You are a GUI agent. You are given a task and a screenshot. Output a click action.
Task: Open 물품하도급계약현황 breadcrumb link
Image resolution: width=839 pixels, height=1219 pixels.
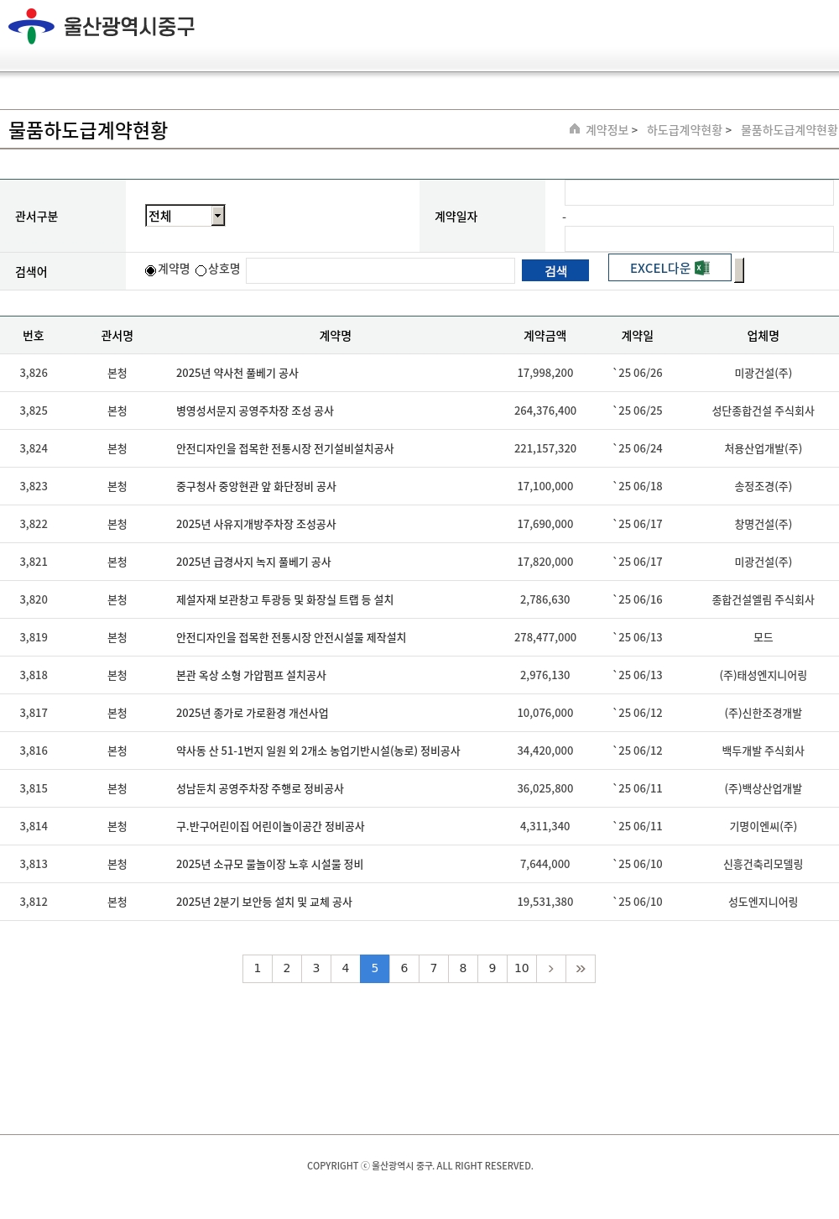pyautogui.click(x=789, y=130)
